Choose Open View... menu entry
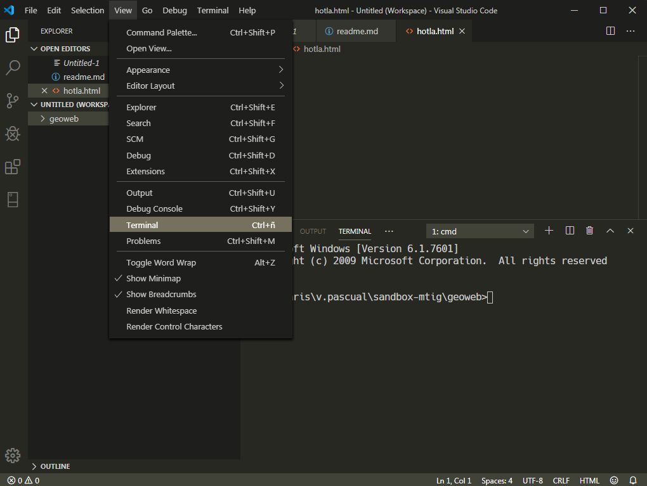This screenshot has height=486, width=647. point(200,49)
